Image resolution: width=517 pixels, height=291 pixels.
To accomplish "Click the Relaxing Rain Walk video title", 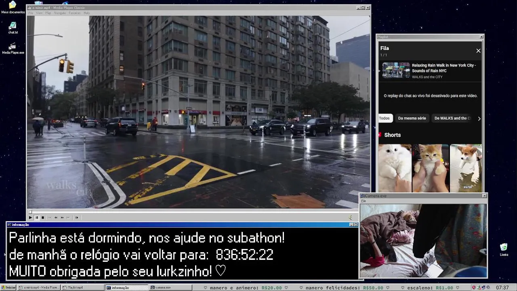I will coord(444,68).
